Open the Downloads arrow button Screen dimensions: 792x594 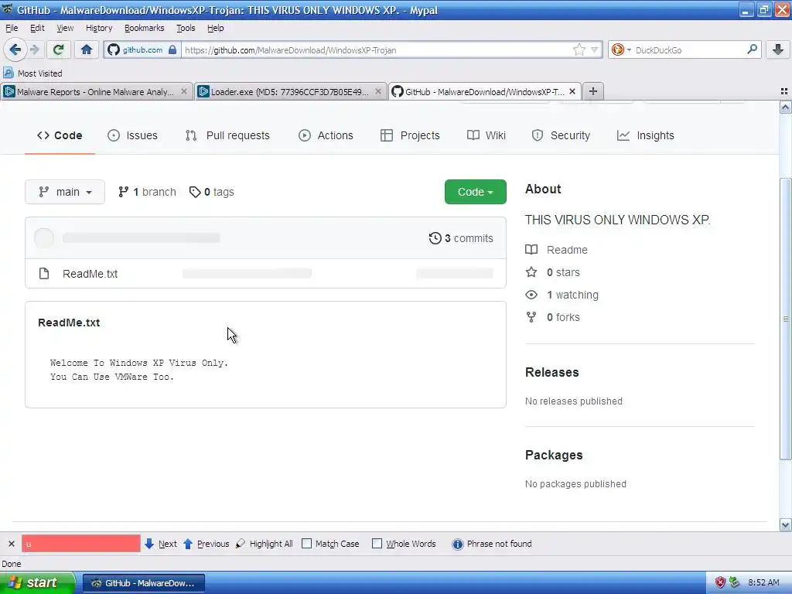pyautogui.click(x=778, y=49)
